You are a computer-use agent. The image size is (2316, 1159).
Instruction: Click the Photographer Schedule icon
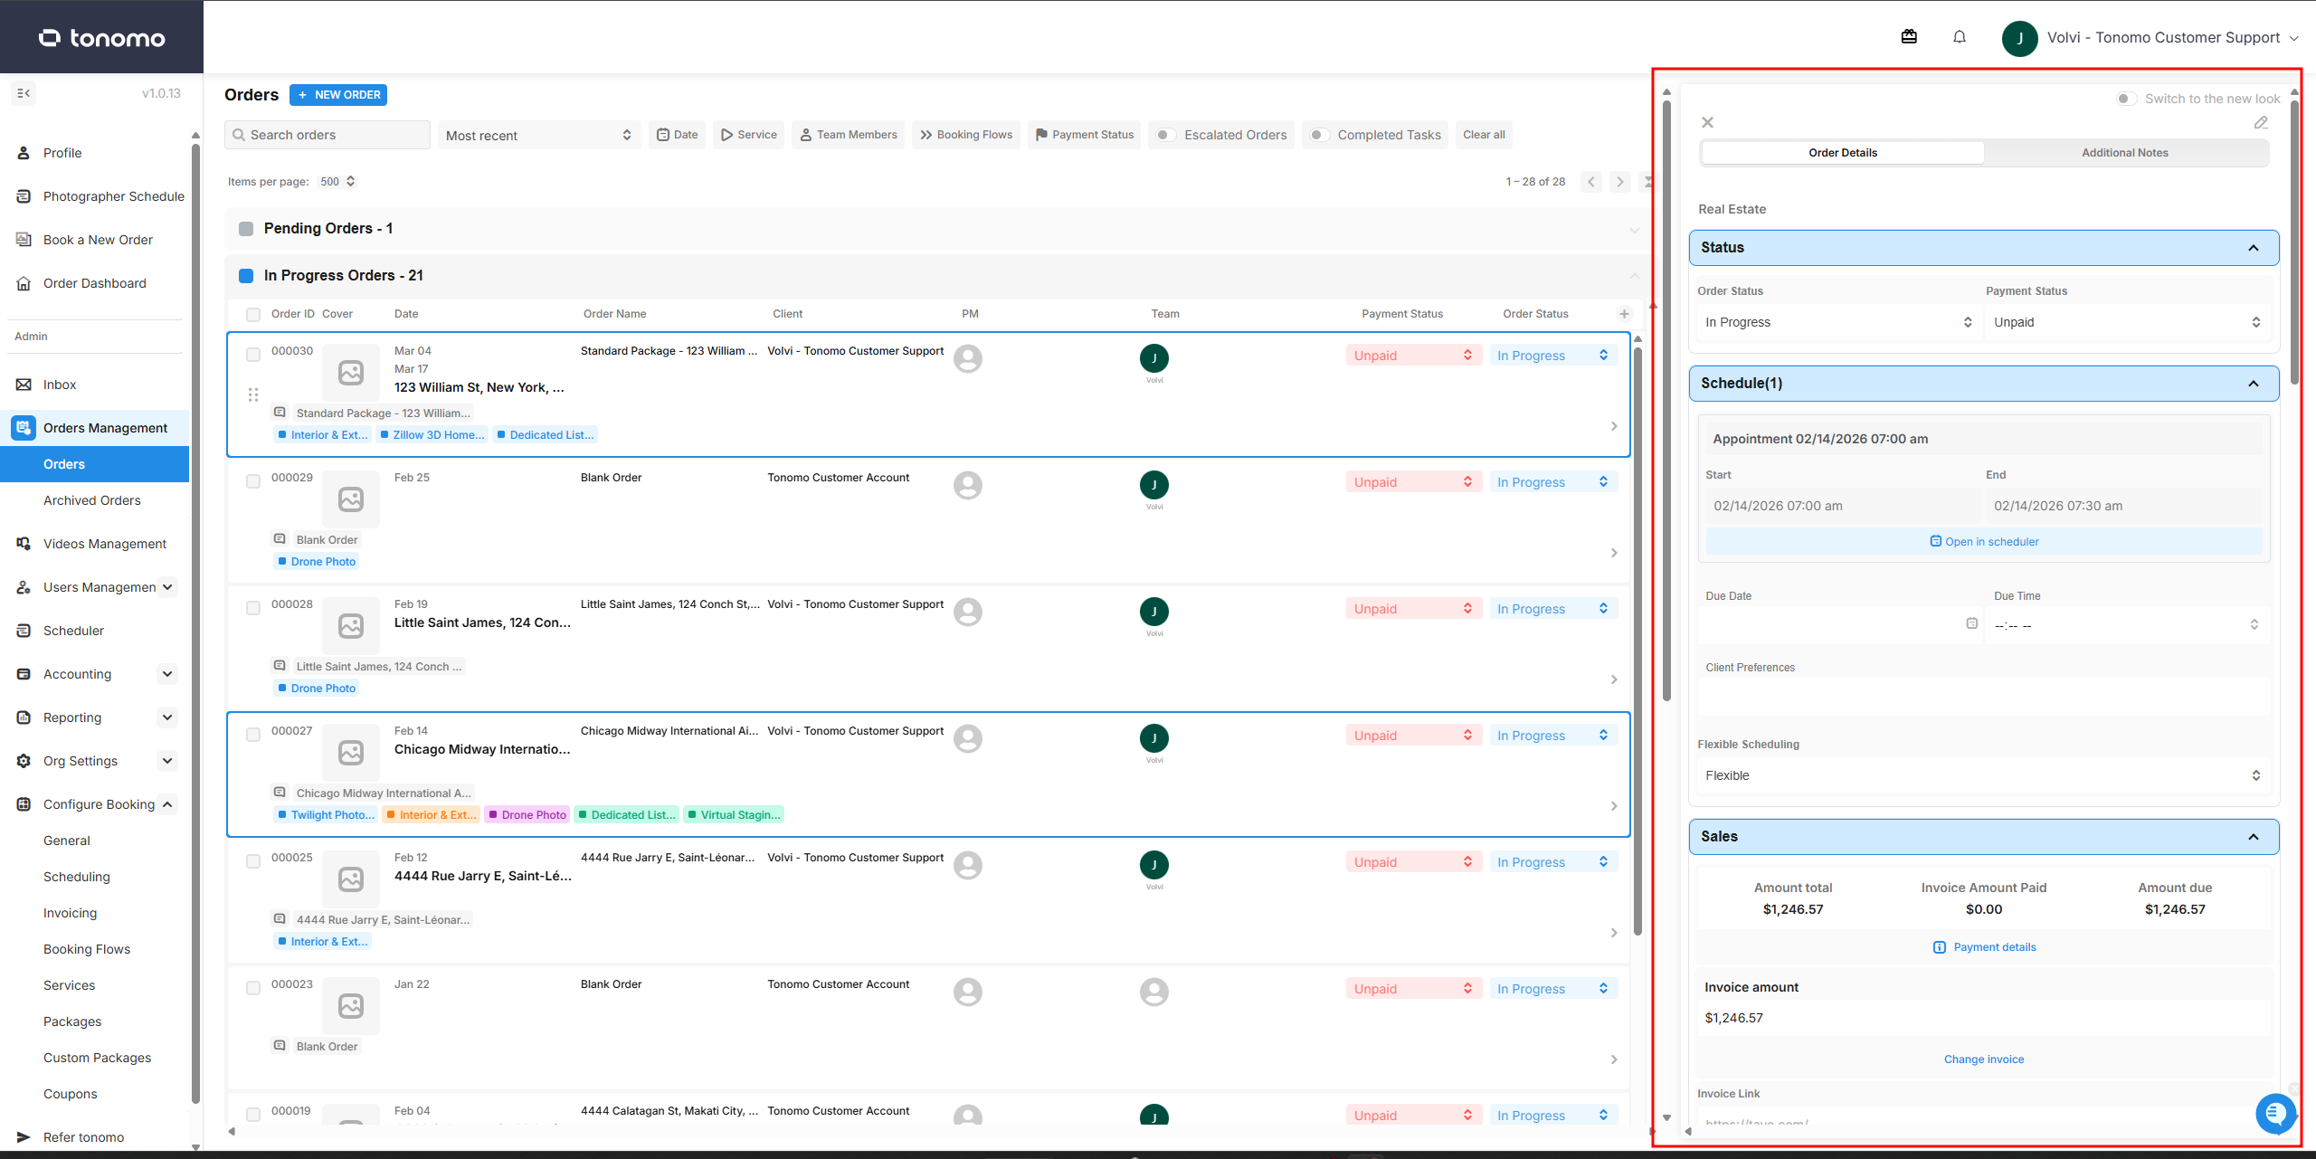[x=24, y=196]
